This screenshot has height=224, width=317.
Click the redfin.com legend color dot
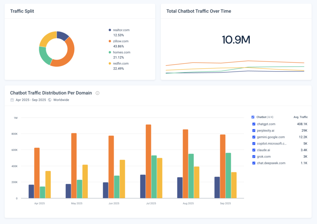(x=109, y=63)
